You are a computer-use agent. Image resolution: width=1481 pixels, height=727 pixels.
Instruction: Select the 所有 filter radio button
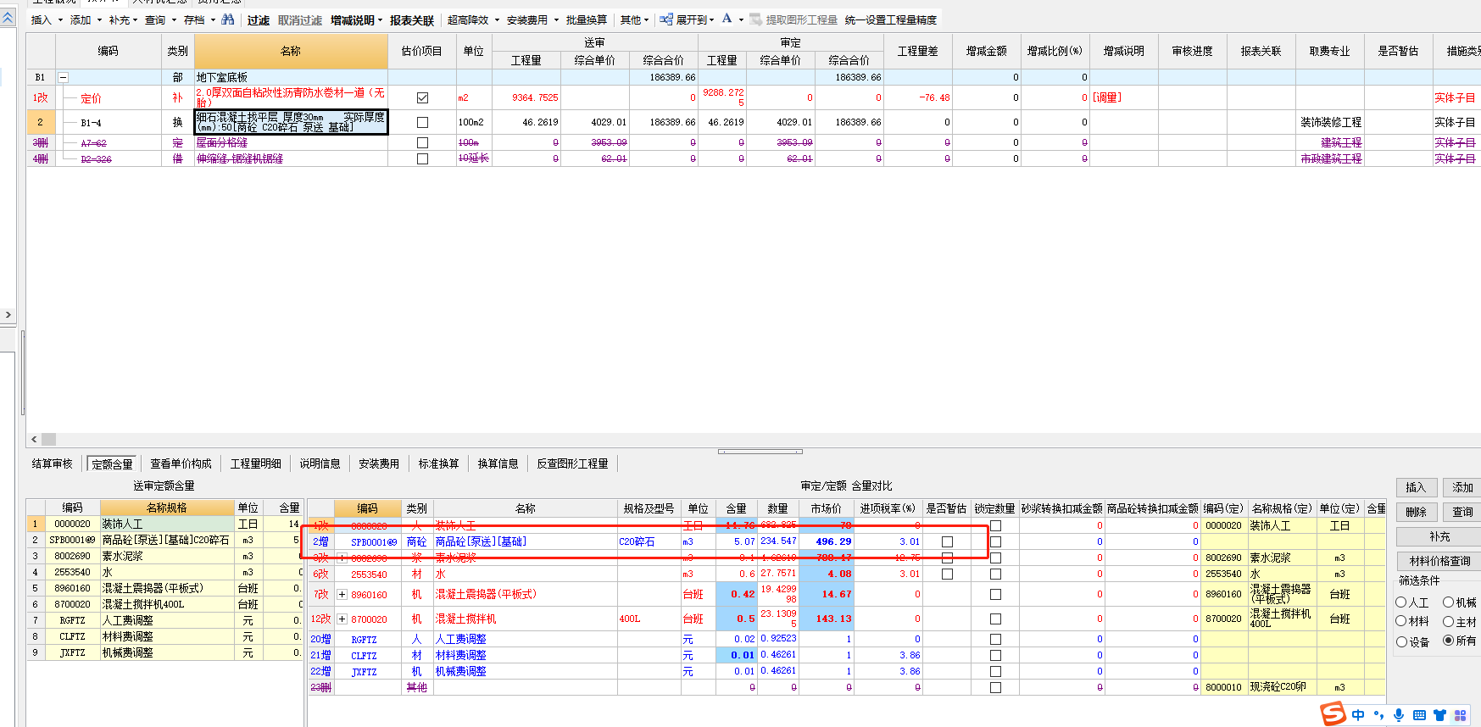[x=1448, y=641]
